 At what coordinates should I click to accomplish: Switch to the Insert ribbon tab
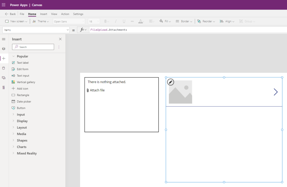tap(43, 14)
